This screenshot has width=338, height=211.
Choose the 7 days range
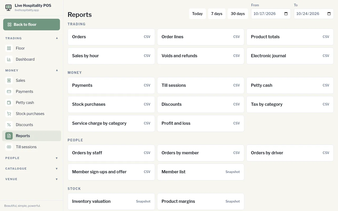pyautogui.click(x=217, y=14)
